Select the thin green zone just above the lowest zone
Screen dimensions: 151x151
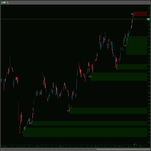(89, 123)
